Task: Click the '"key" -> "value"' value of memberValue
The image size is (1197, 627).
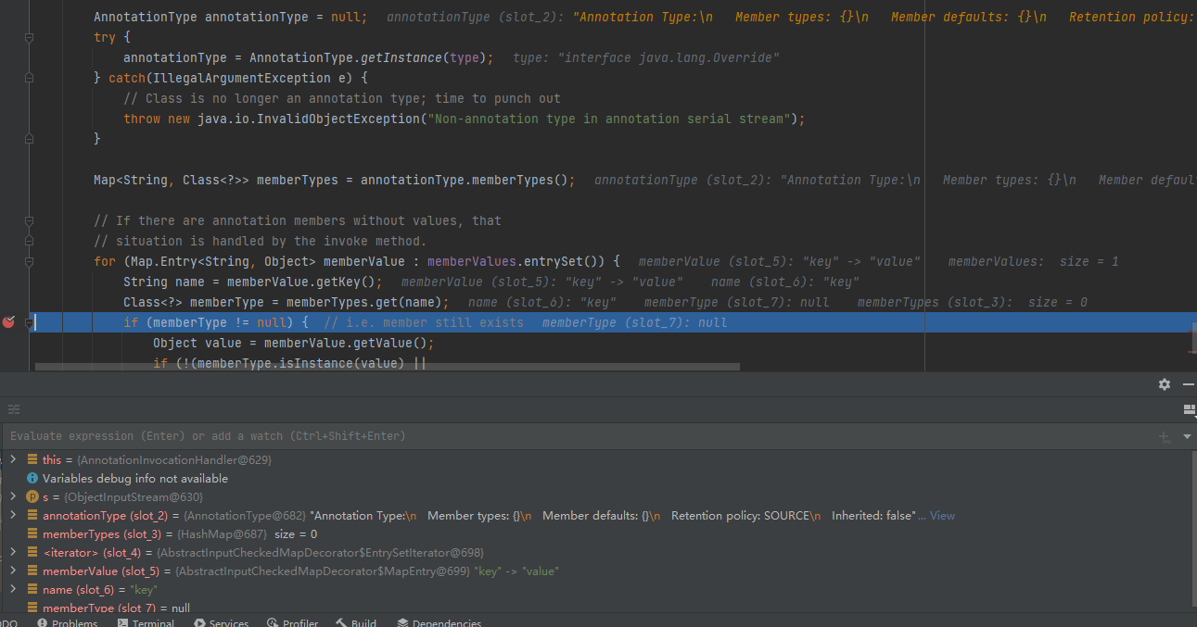Action: tap(516, 571)
